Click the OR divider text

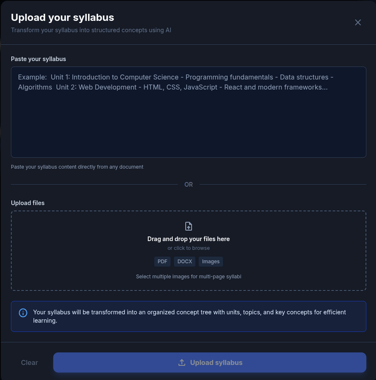click(188, 185)
